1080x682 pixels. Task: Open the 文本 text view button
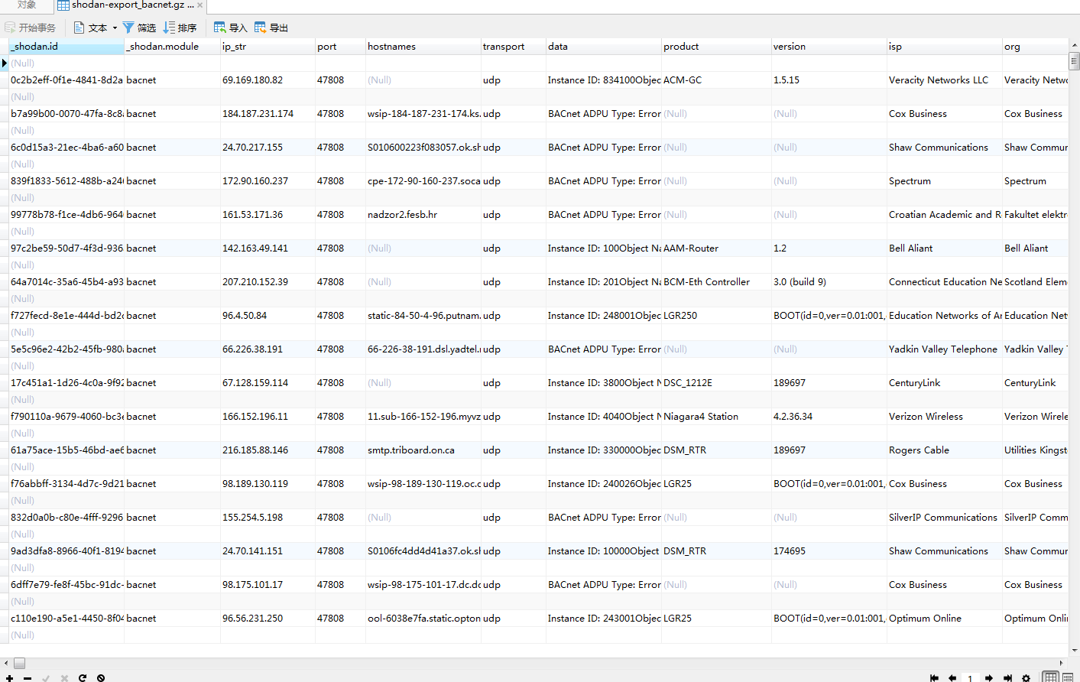(x=90, y=28)
